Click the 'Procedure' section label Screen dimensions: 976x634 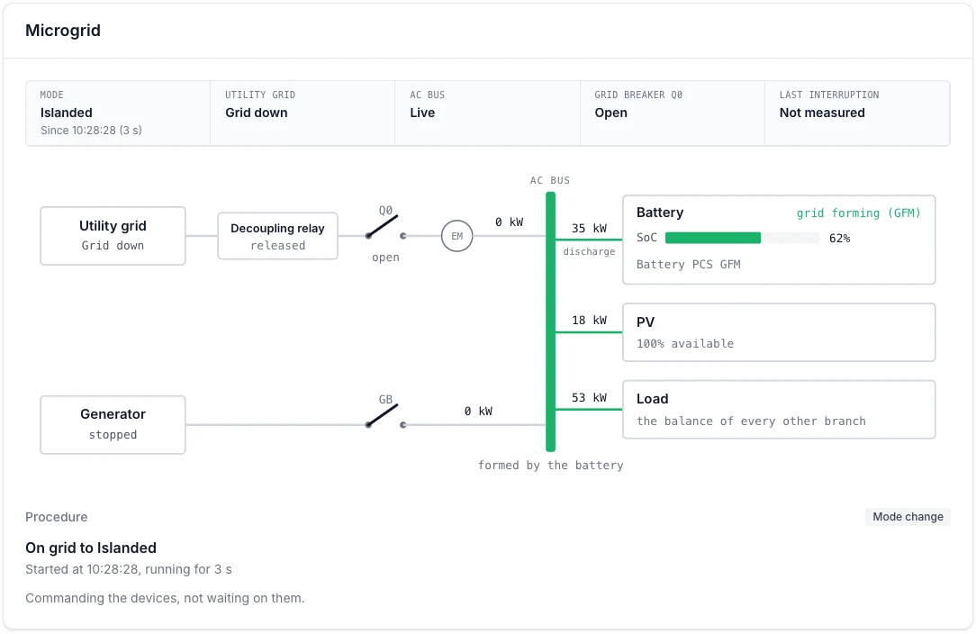[x=57, y=517]
